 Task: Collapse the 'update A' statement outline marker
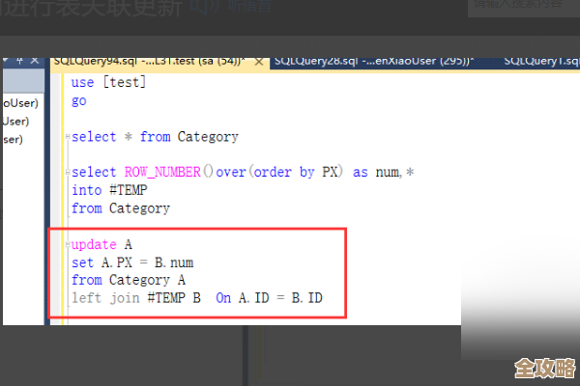(x=67, y=245)
